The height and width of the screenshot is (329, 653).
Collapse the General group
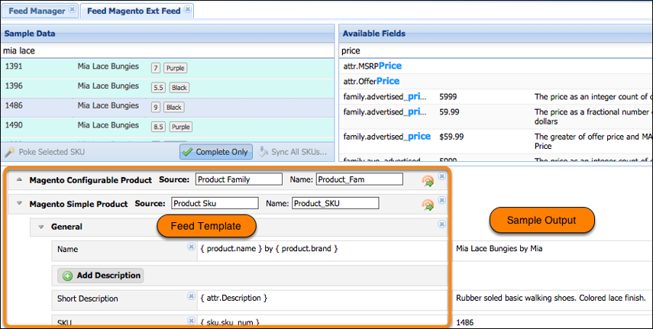40,227
